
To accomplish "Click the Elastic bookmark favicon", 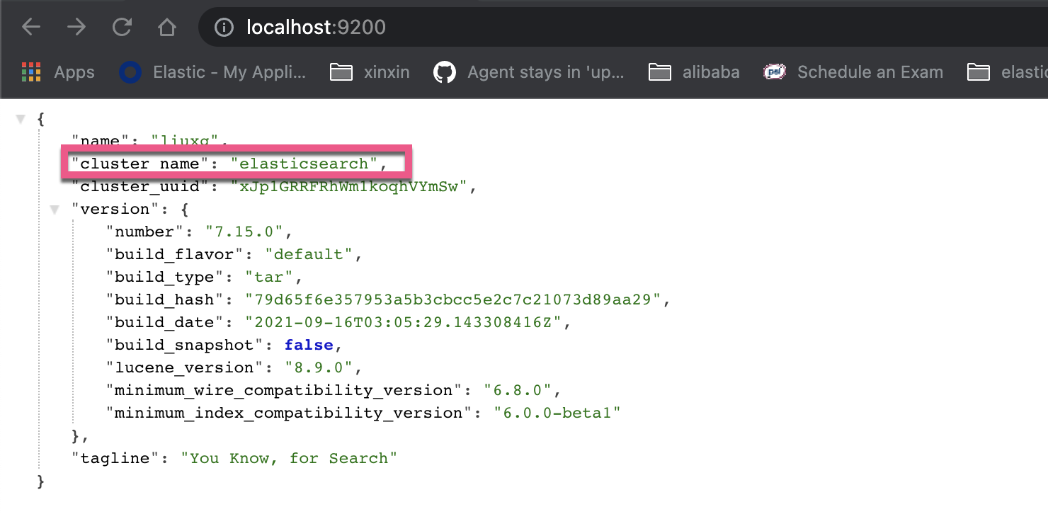I will coord(130,72).
